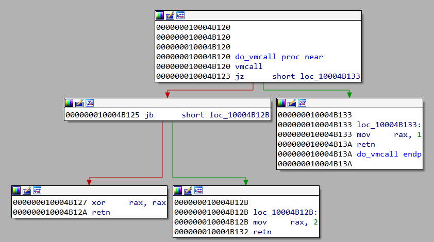This screenshot has height=242, width=434.
Task: Click title bar of do_vmcall node
Action: pos(258,15)
